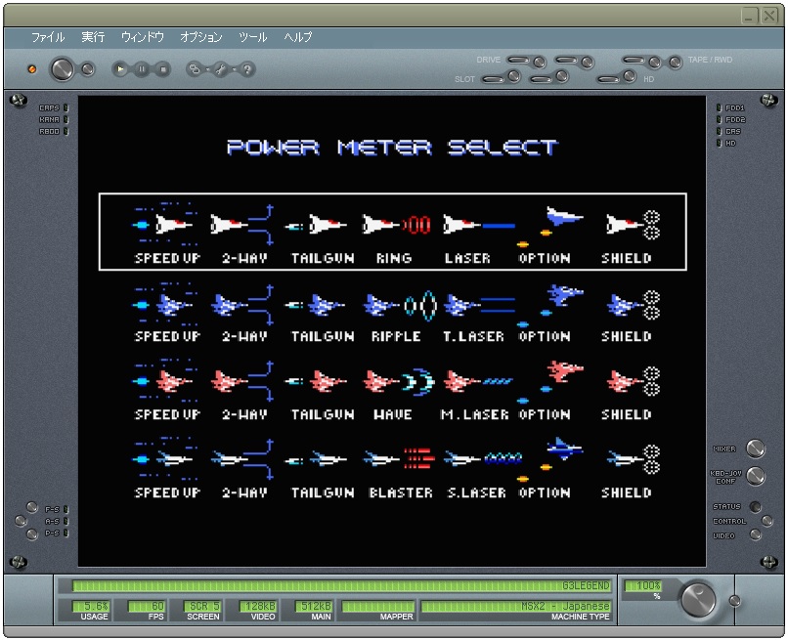The width and height of the screenshot is (788, 640).
Task: Click the large power knob in toolbar
Action: [62, 68]
